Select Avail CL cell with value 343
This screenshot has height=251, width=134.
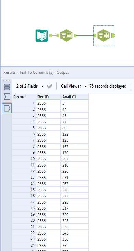pos(75,233)
